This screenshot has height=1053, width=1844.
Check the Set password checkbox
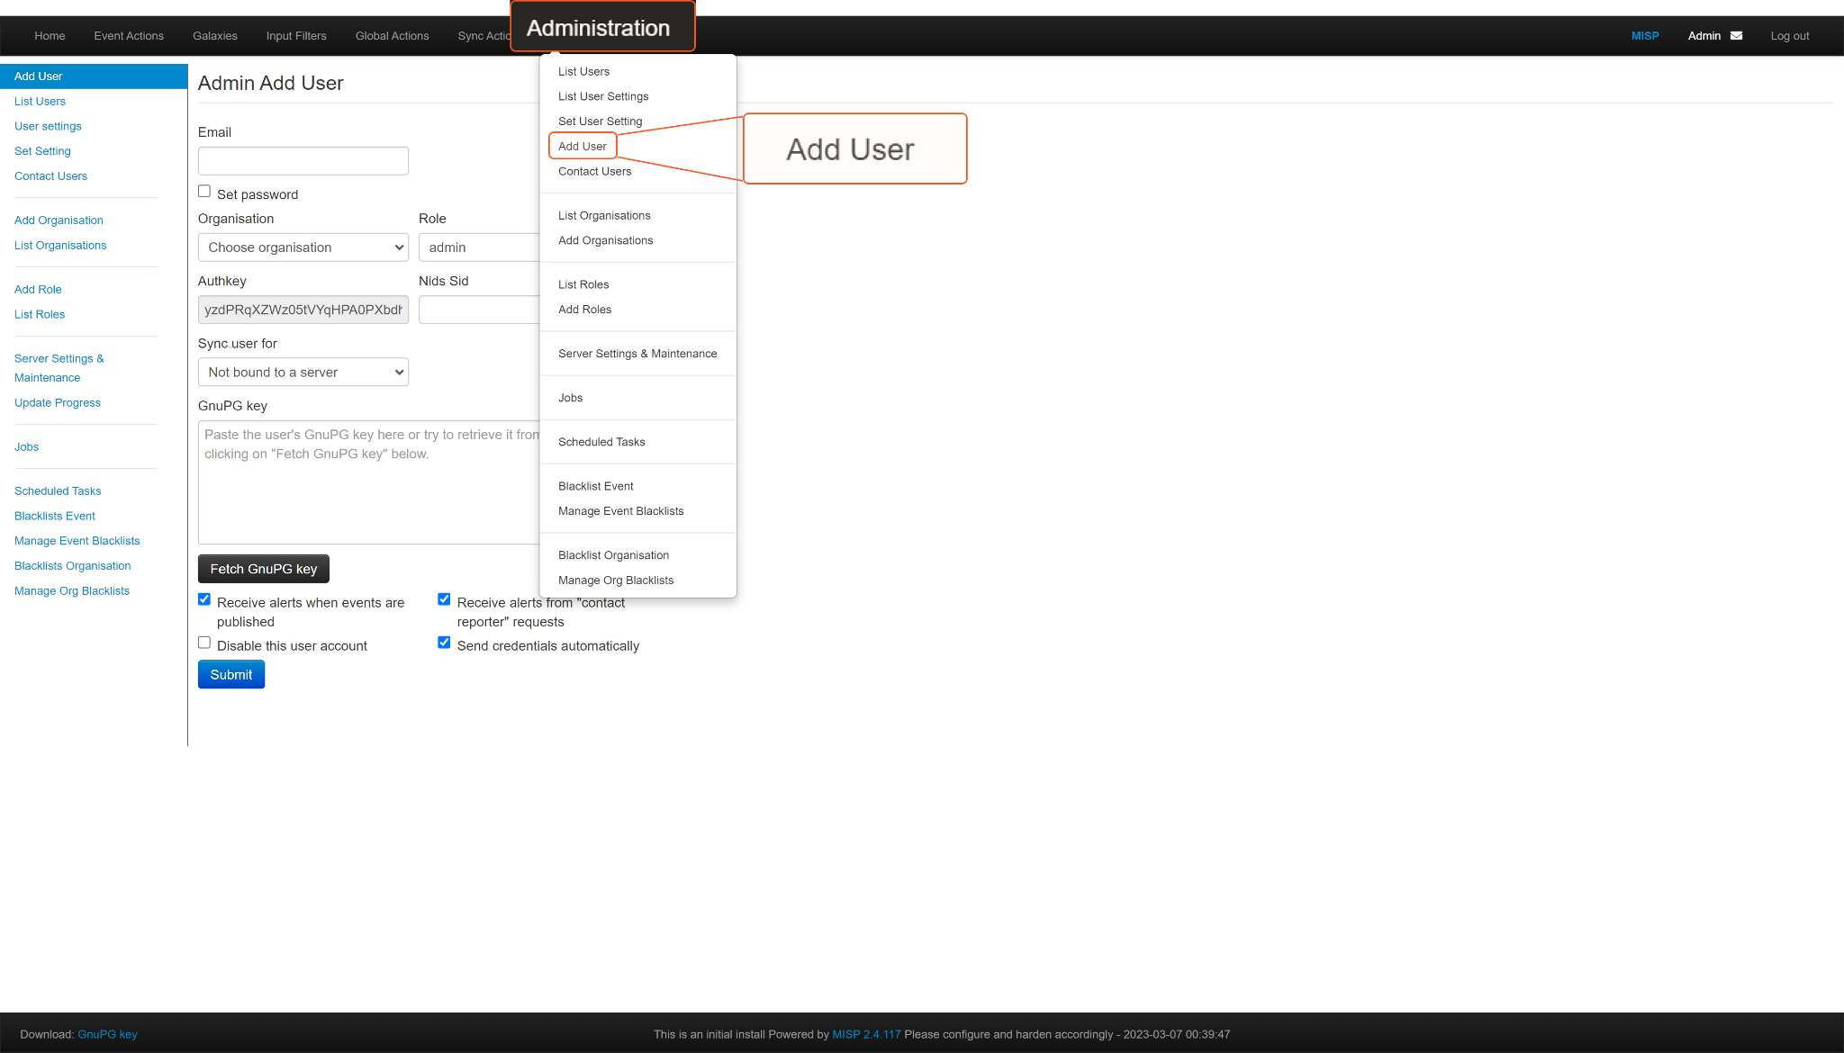click(x=204, y=192)
